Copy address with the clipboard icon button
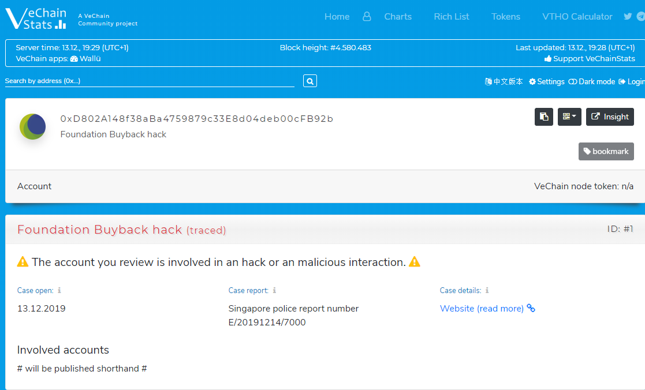Screen dimensions: 645x390 [x=543, y=117]
